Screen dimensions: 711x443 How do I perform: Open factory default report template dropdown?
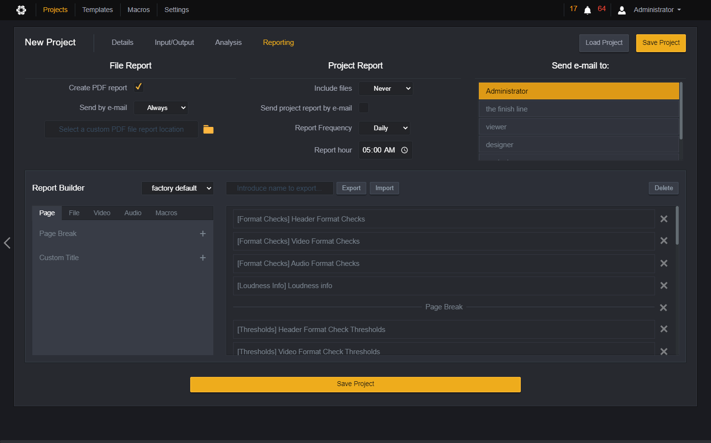178,188
